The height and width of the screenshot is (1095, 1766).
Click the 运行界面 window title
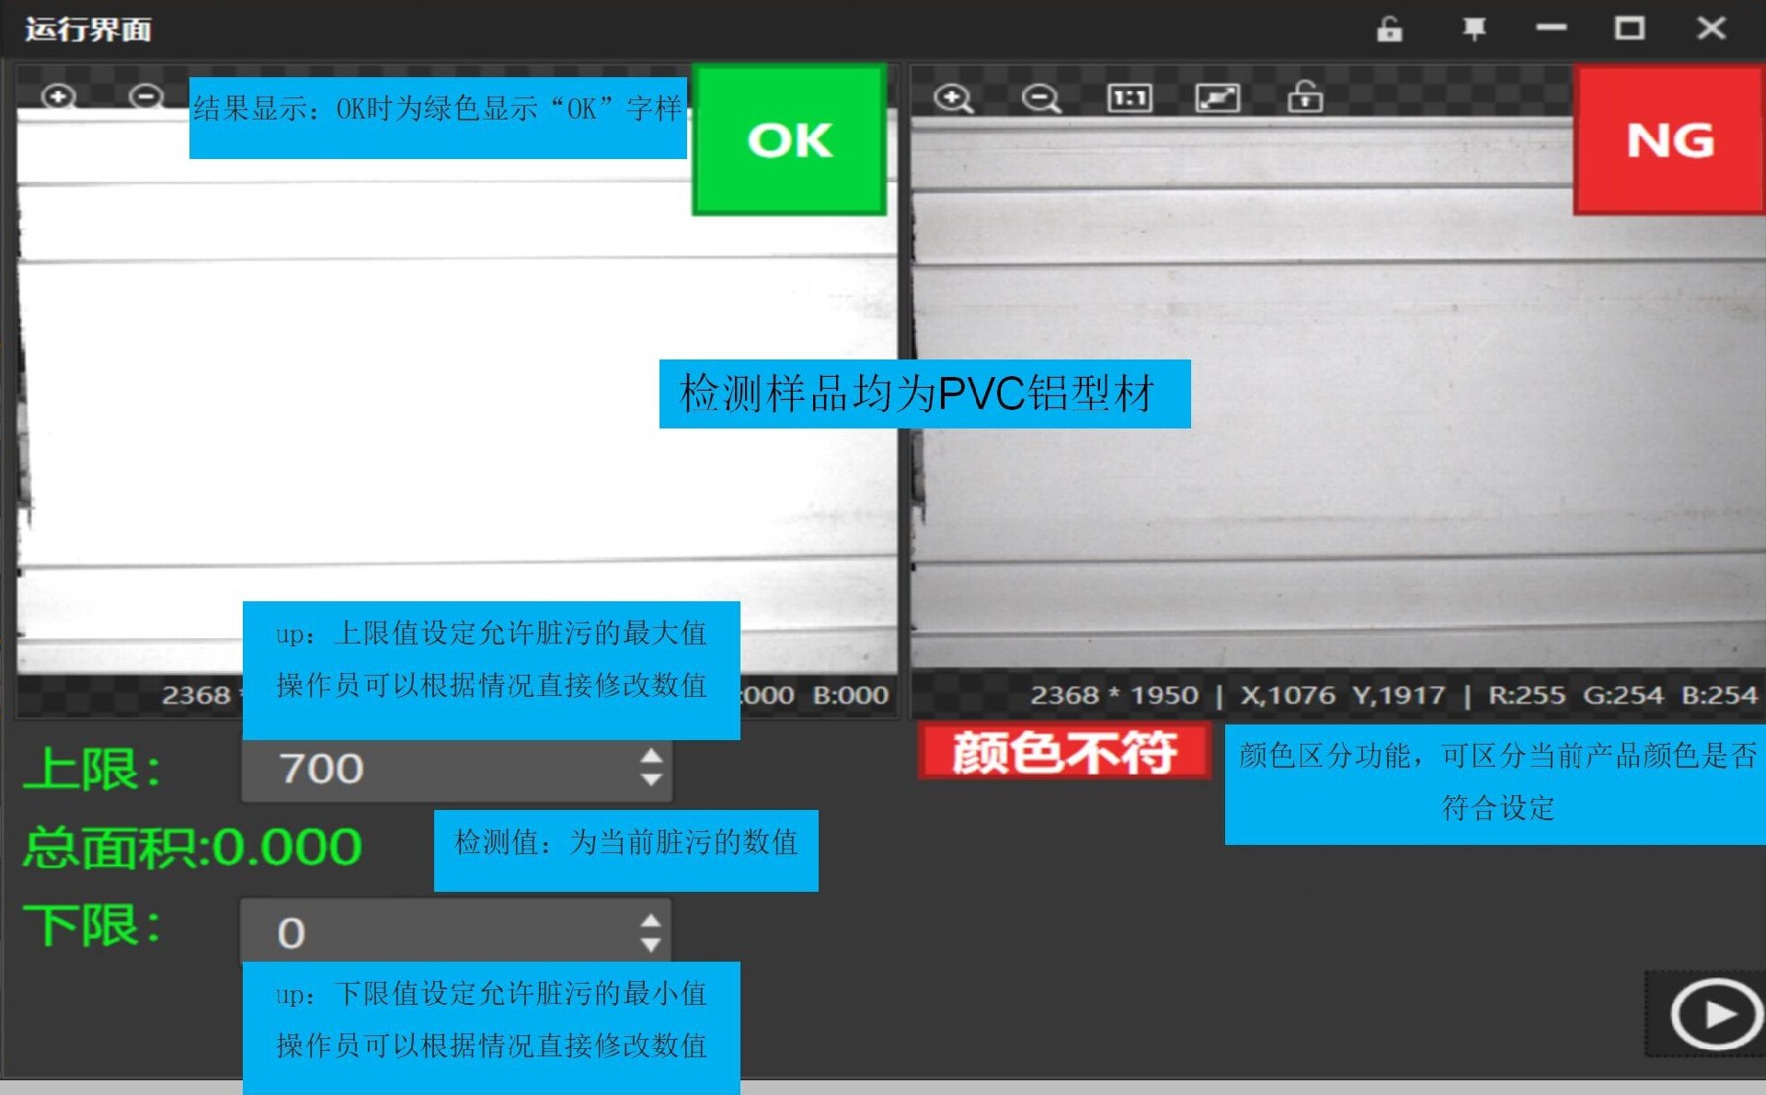tap(87, 28)
